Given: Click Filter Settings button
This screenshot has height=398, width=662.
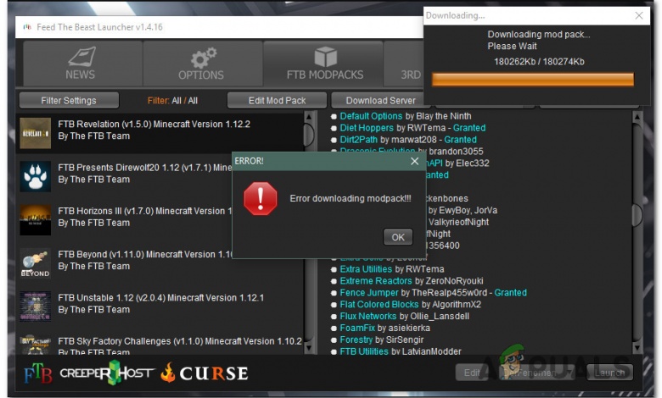Looking at the screenshot, I should click(x=69, y=101).
